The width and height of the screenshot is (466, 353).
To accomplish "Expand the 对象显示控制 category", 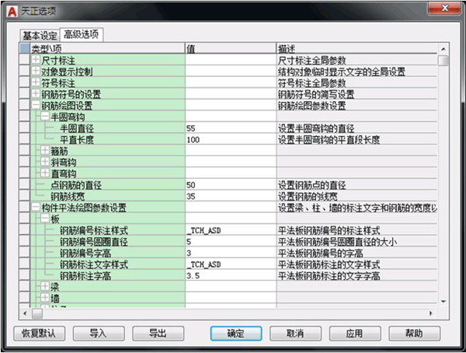I will click(x=36, y=72).
